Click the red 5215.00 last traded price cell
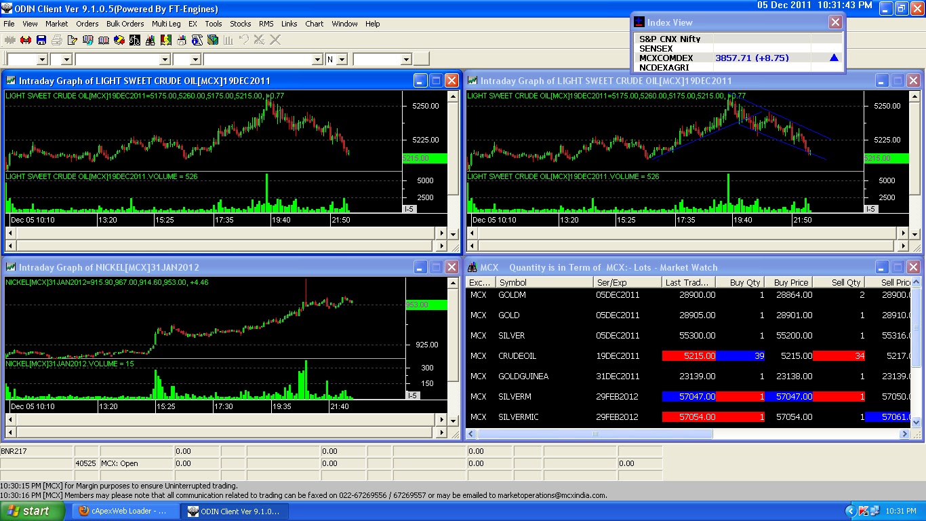Viewport: 926px width, 521px height. 689,355
